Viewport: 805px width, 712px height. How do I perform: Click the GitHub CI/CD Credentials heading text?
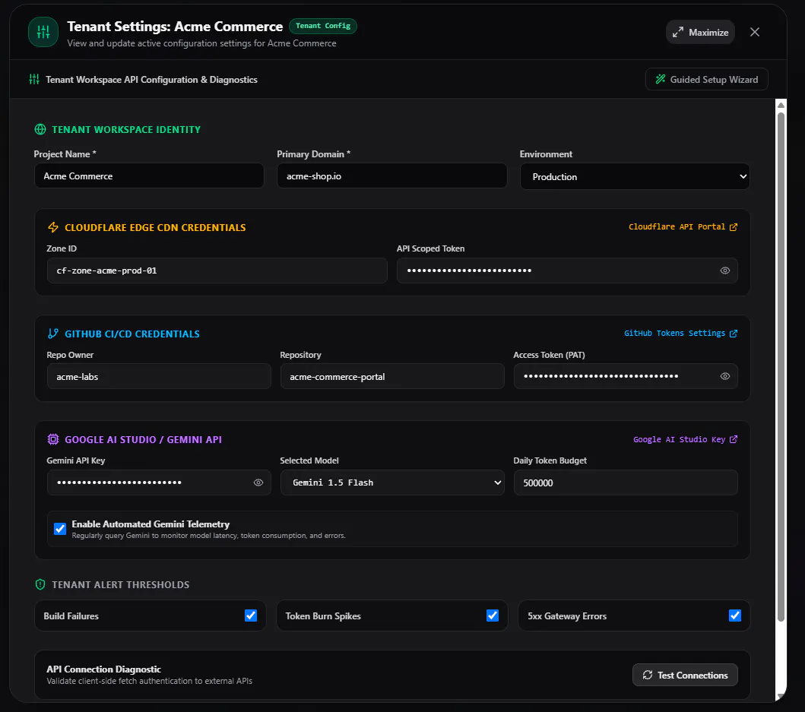[132, 334]
